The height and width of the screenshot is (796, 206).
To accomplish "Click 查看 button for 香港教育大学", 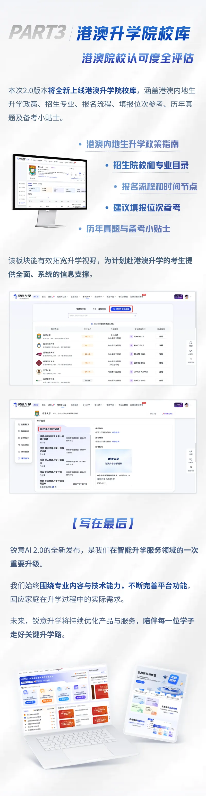I will point(161,381).
